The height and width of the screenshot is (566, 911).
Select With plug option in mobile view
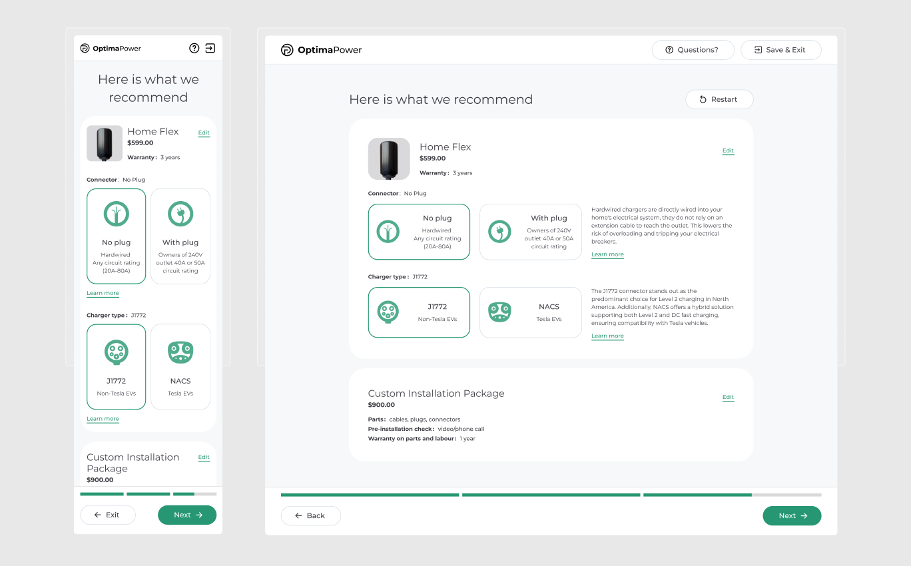[x=180, y=236]
